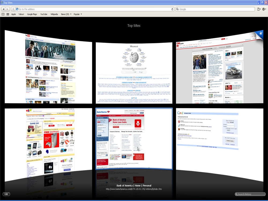Open the Google Maps bookmark

[32, 14]
